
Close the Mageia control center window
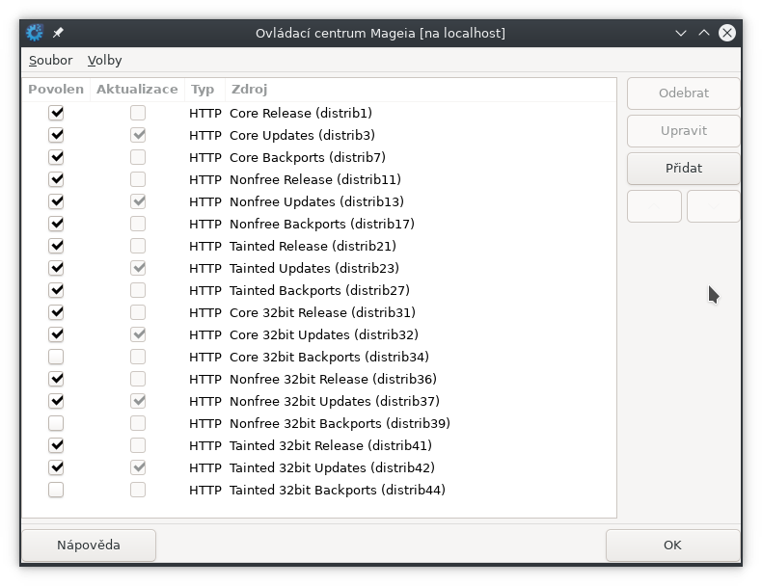(x=727, y=33)
